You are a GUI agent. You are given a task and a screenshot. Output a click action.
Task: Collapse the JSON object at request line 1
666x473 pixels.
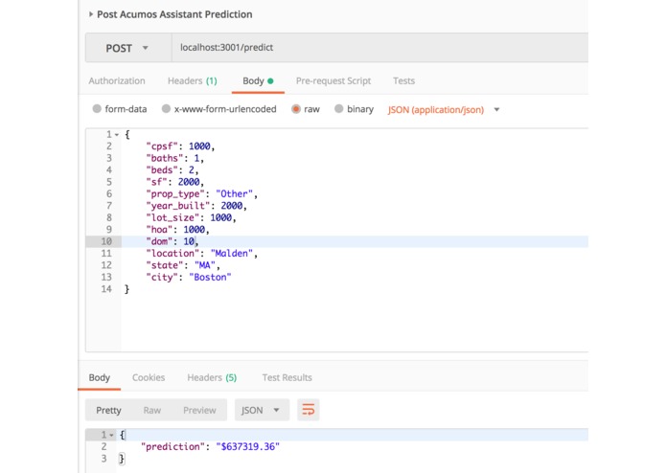pos(117,135)
